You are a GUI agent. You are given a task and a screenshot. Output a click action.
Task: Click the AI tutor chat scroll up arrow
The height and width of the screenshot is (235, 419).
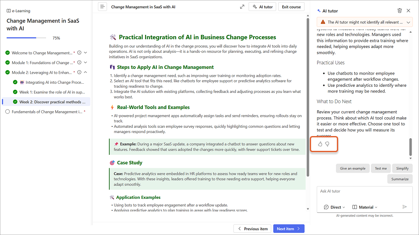[x=410, y=32]
